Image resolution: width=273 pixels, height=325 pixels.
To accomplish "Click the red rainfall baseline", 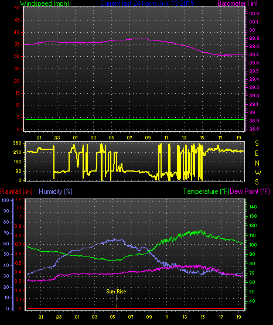I will click(x=135, y=309).
